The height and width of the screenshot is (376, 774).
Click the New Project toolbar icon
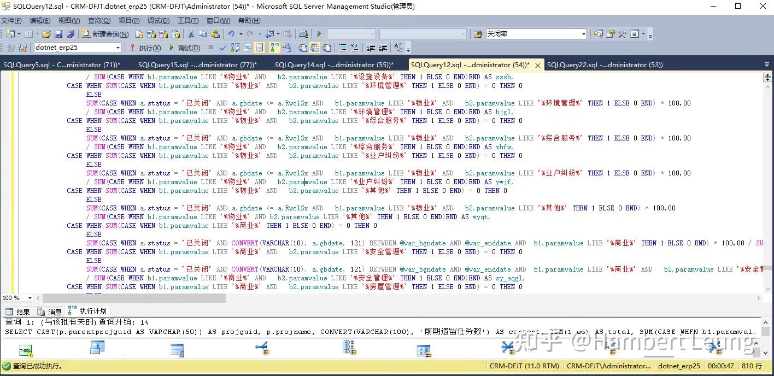click(10, 34)
